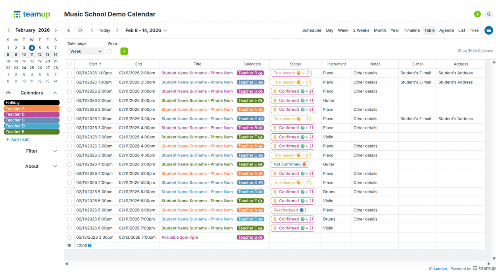The width and height of the screenshot is (496, 279).
Task: Click the Show/Hide Columns link
Action: pyautogui.click(x=475, y=50)
